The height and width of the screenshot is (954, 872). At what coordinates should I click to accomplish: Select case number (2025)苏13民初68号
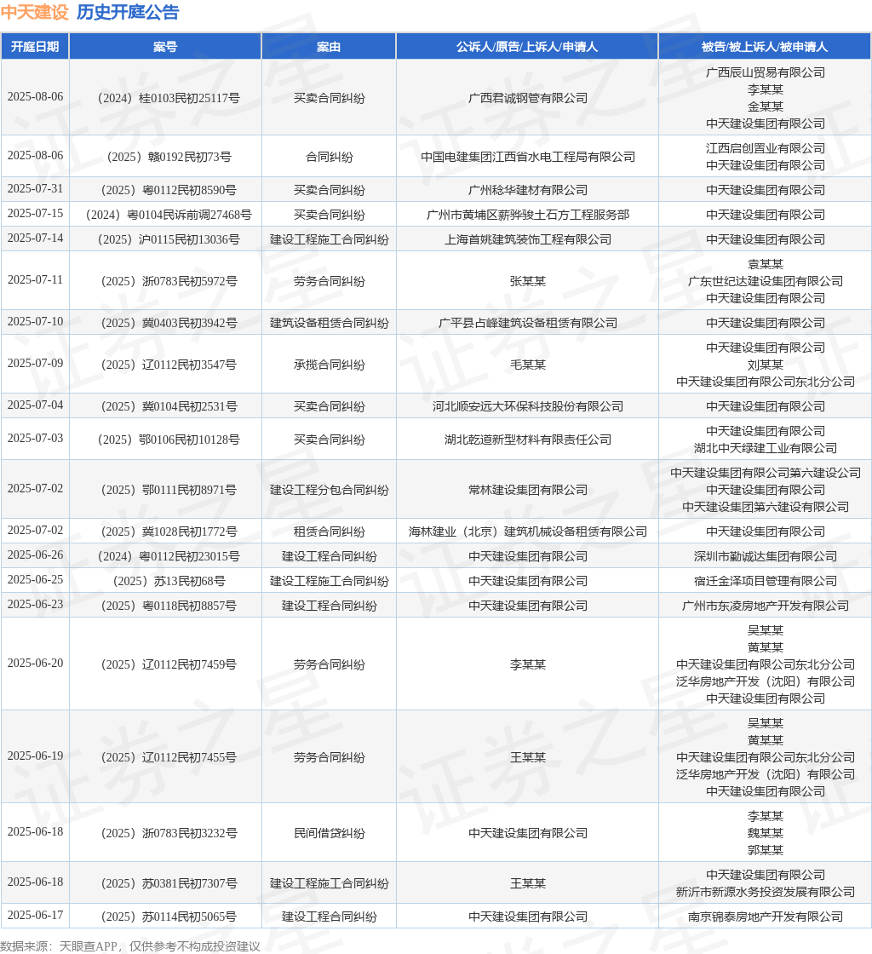pos(169,581)
